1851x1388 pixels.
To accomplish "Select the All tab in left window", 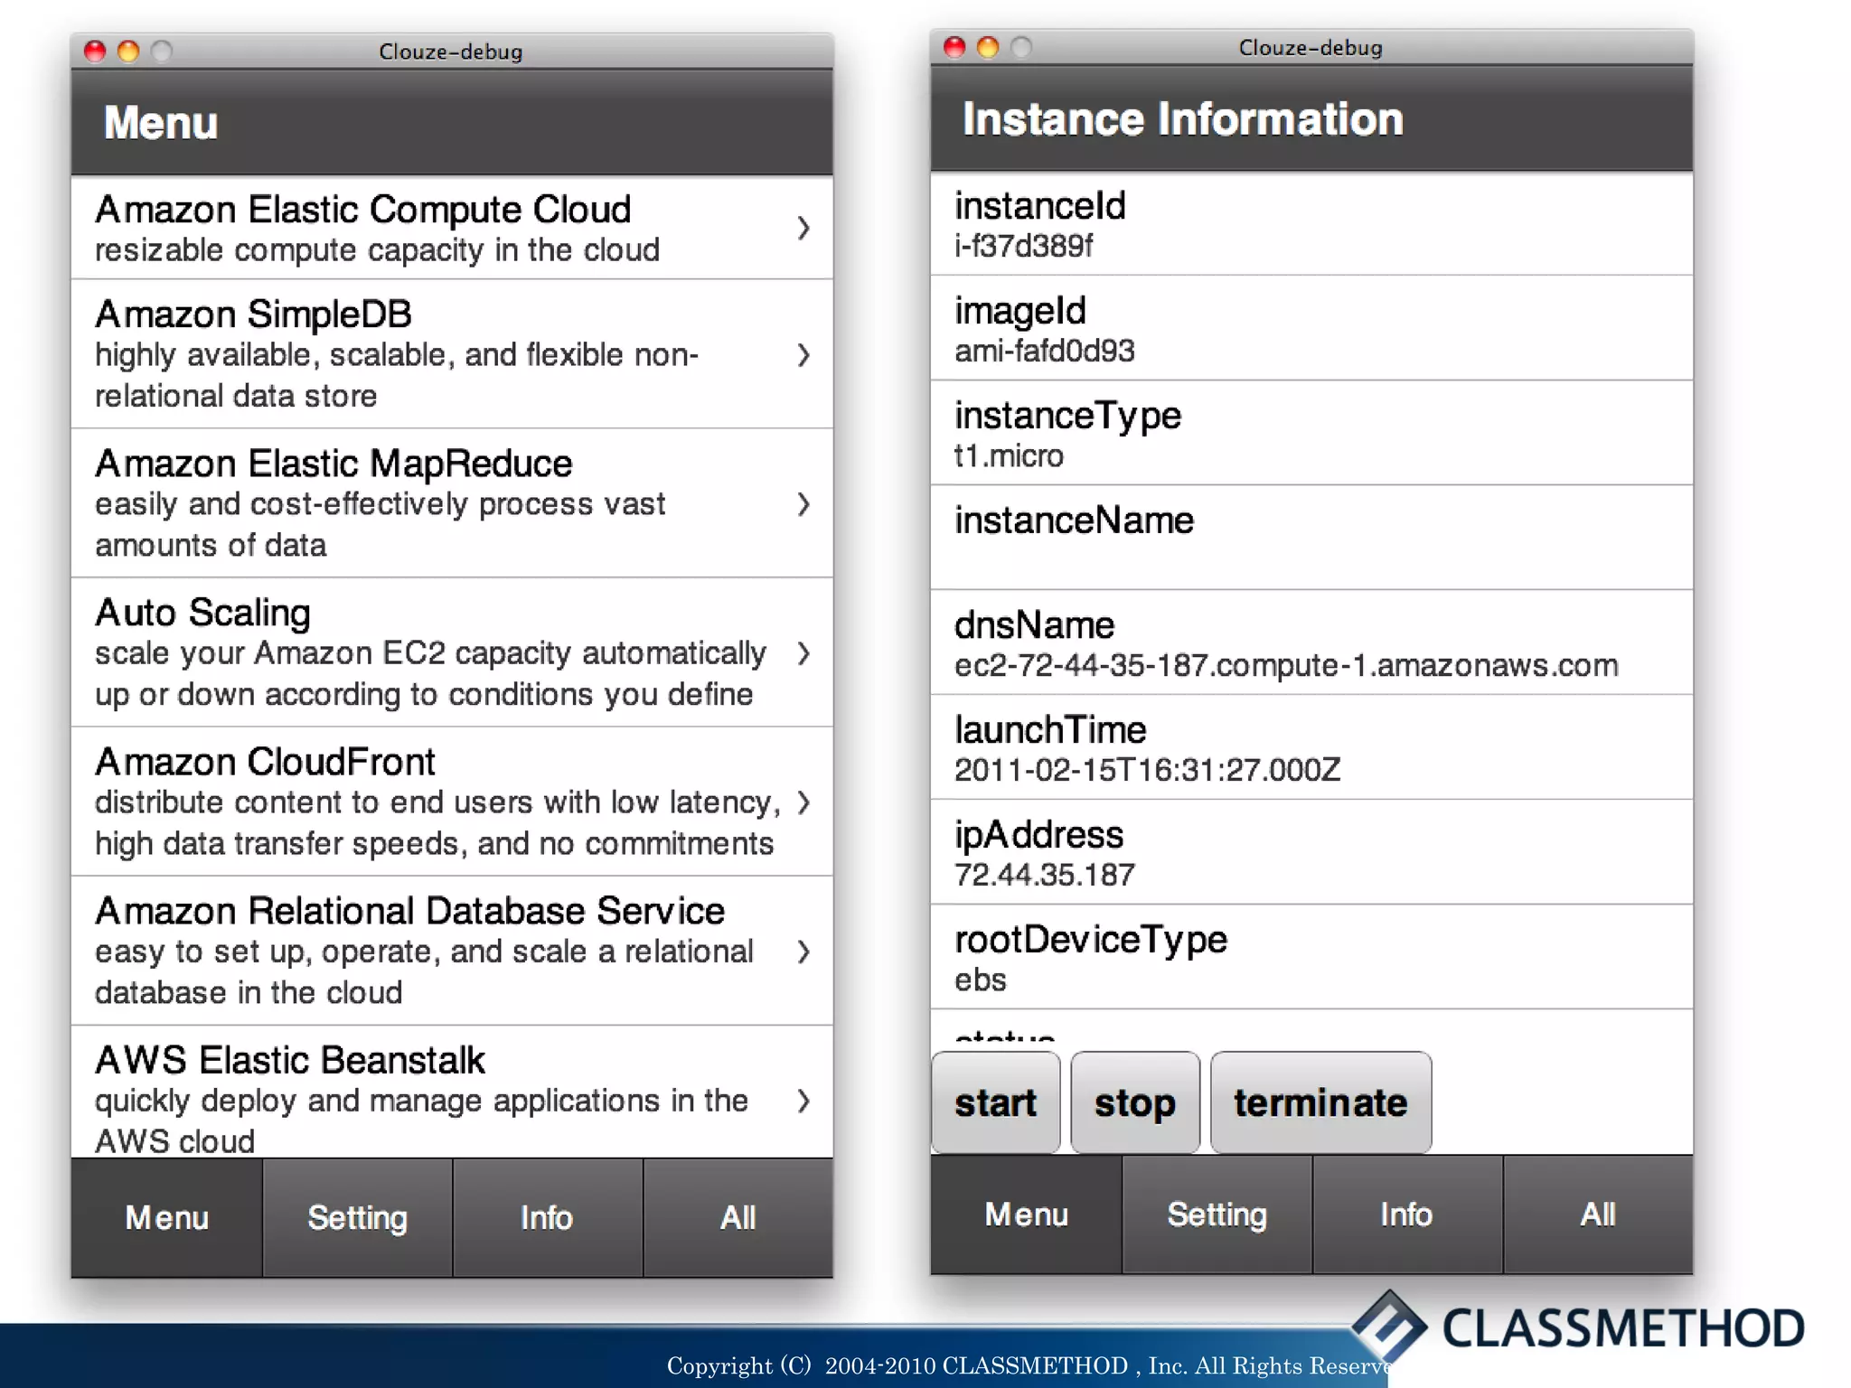I will 738,1217.
